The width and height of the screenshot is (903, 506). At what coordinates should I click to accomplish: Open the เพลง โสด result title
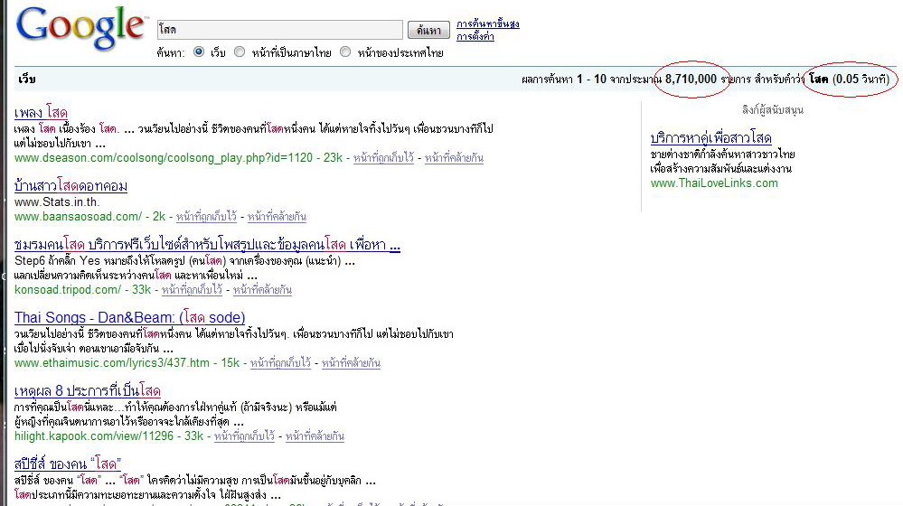pyautogui.click(x=41, y=112)
